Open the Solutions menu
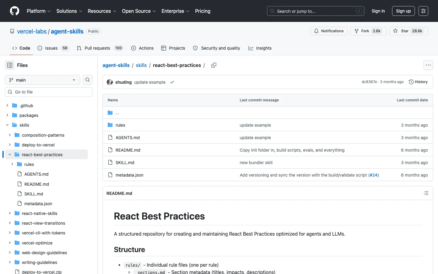The height and width of the screenshot is (274, 438). coord(69,11)
